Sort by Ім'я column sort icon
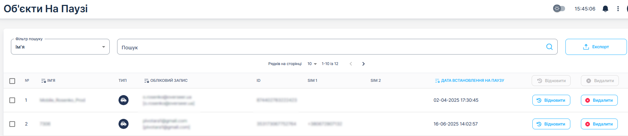The height and width of the screenshot is (136, 628). [x=44, y=81]
